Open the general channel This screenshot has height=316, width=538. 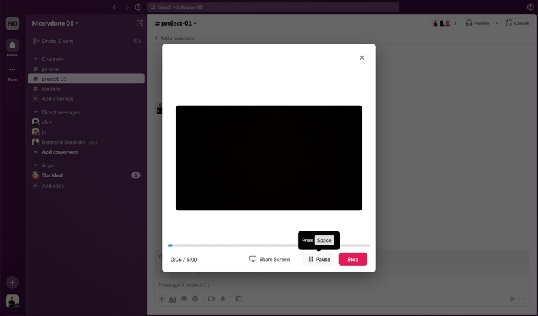pos(86,69)
